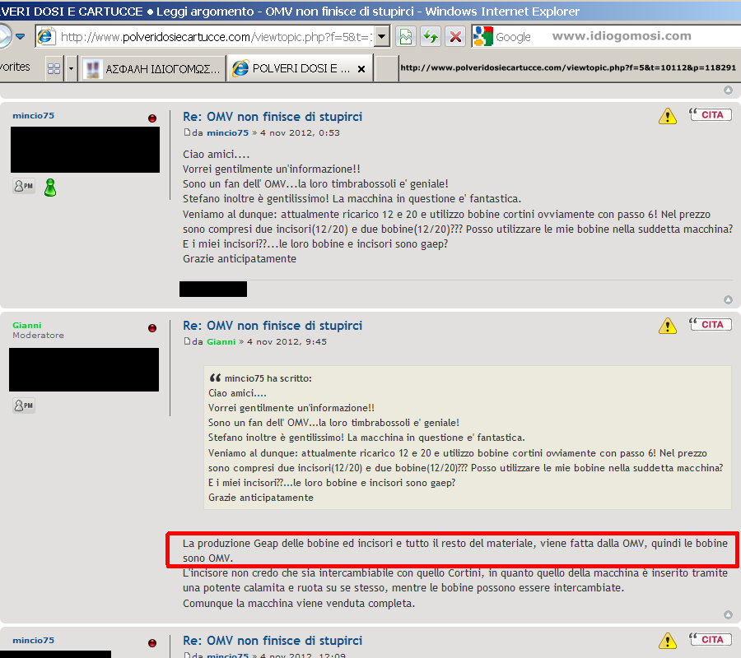Click the red status dot beside Gianni's name
The width and height of the screenshot is (741, 658).
click(152, 328)
